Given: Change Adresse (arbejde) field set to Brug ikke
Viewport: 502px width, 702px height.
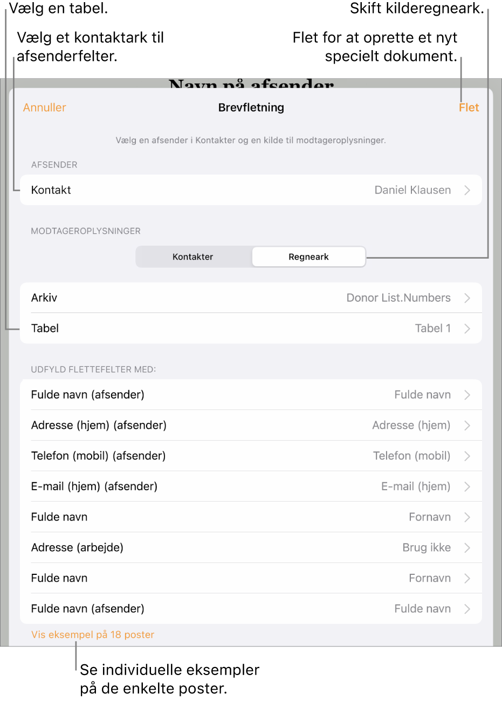Looking at the screenshot, I should (251, 548).
